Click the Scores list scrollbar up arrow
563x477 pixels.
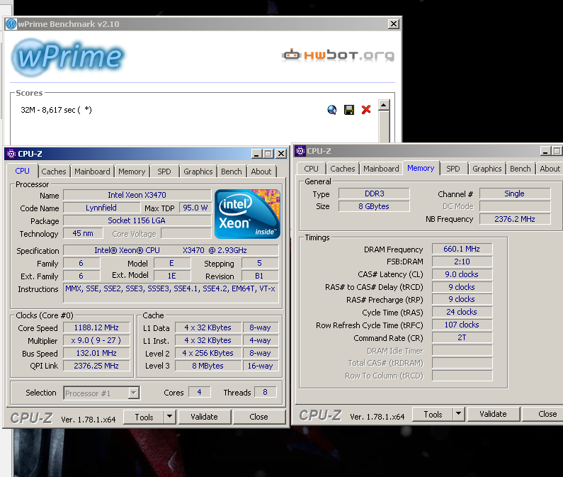click(383, 106)
